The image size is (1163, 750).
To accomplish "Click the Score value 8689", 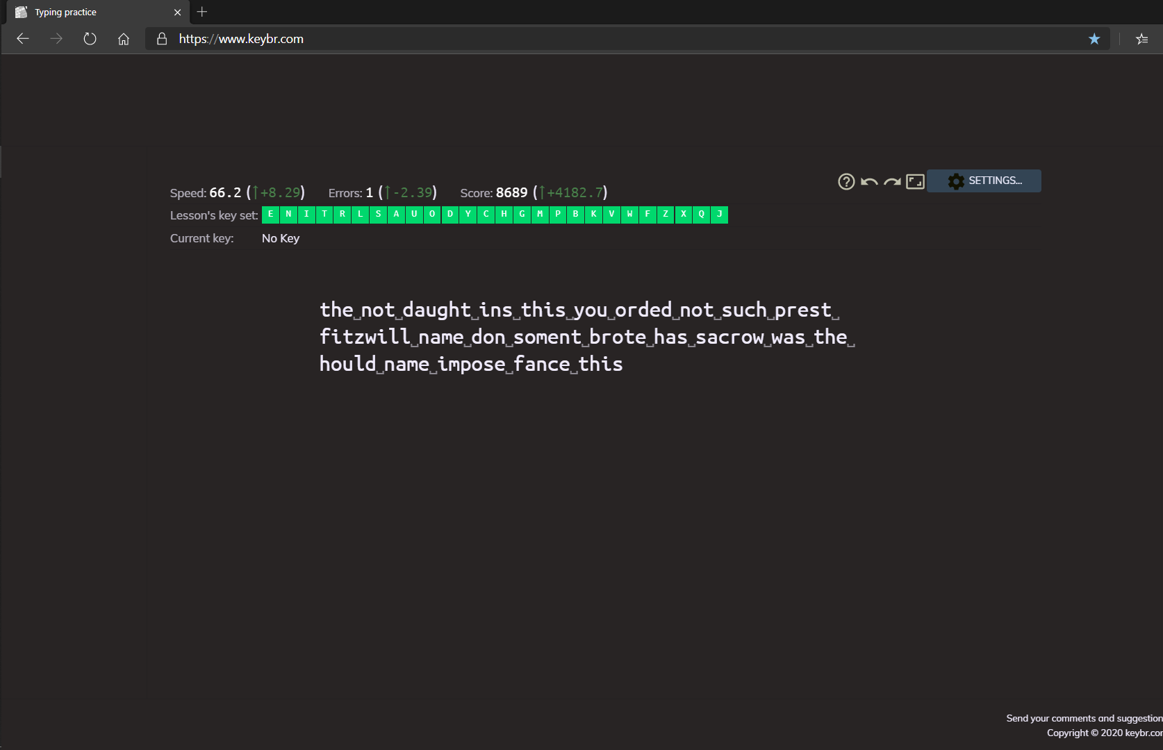I will click(x=512, y=192).
